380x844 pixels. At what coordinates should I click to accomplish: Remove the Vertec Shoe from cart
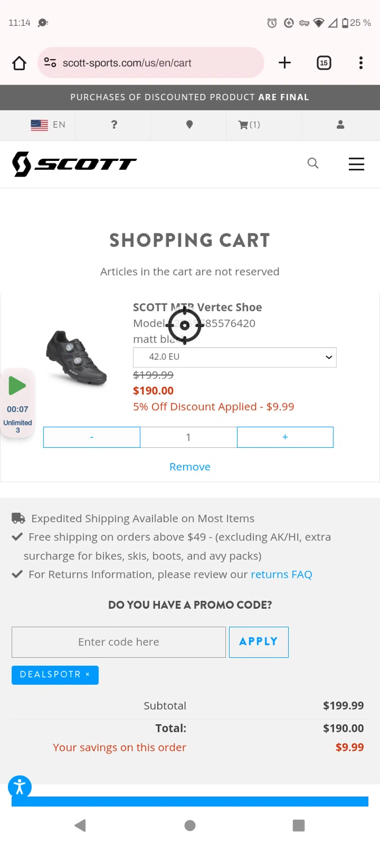pyautogui.click(x=190, y=467)
